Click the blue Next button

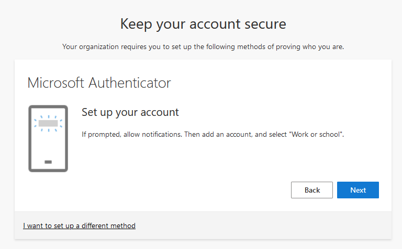pyautogui.click(x=358, y=190)
